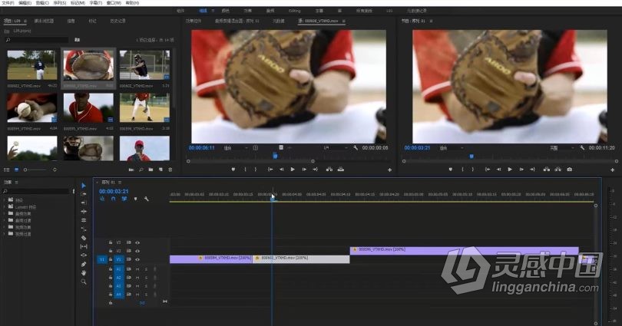Image resolution: width=622 pixels, height=326 pixels.
Task: Open Program monitor button editor plus
Action: click(x=612, y=170)
